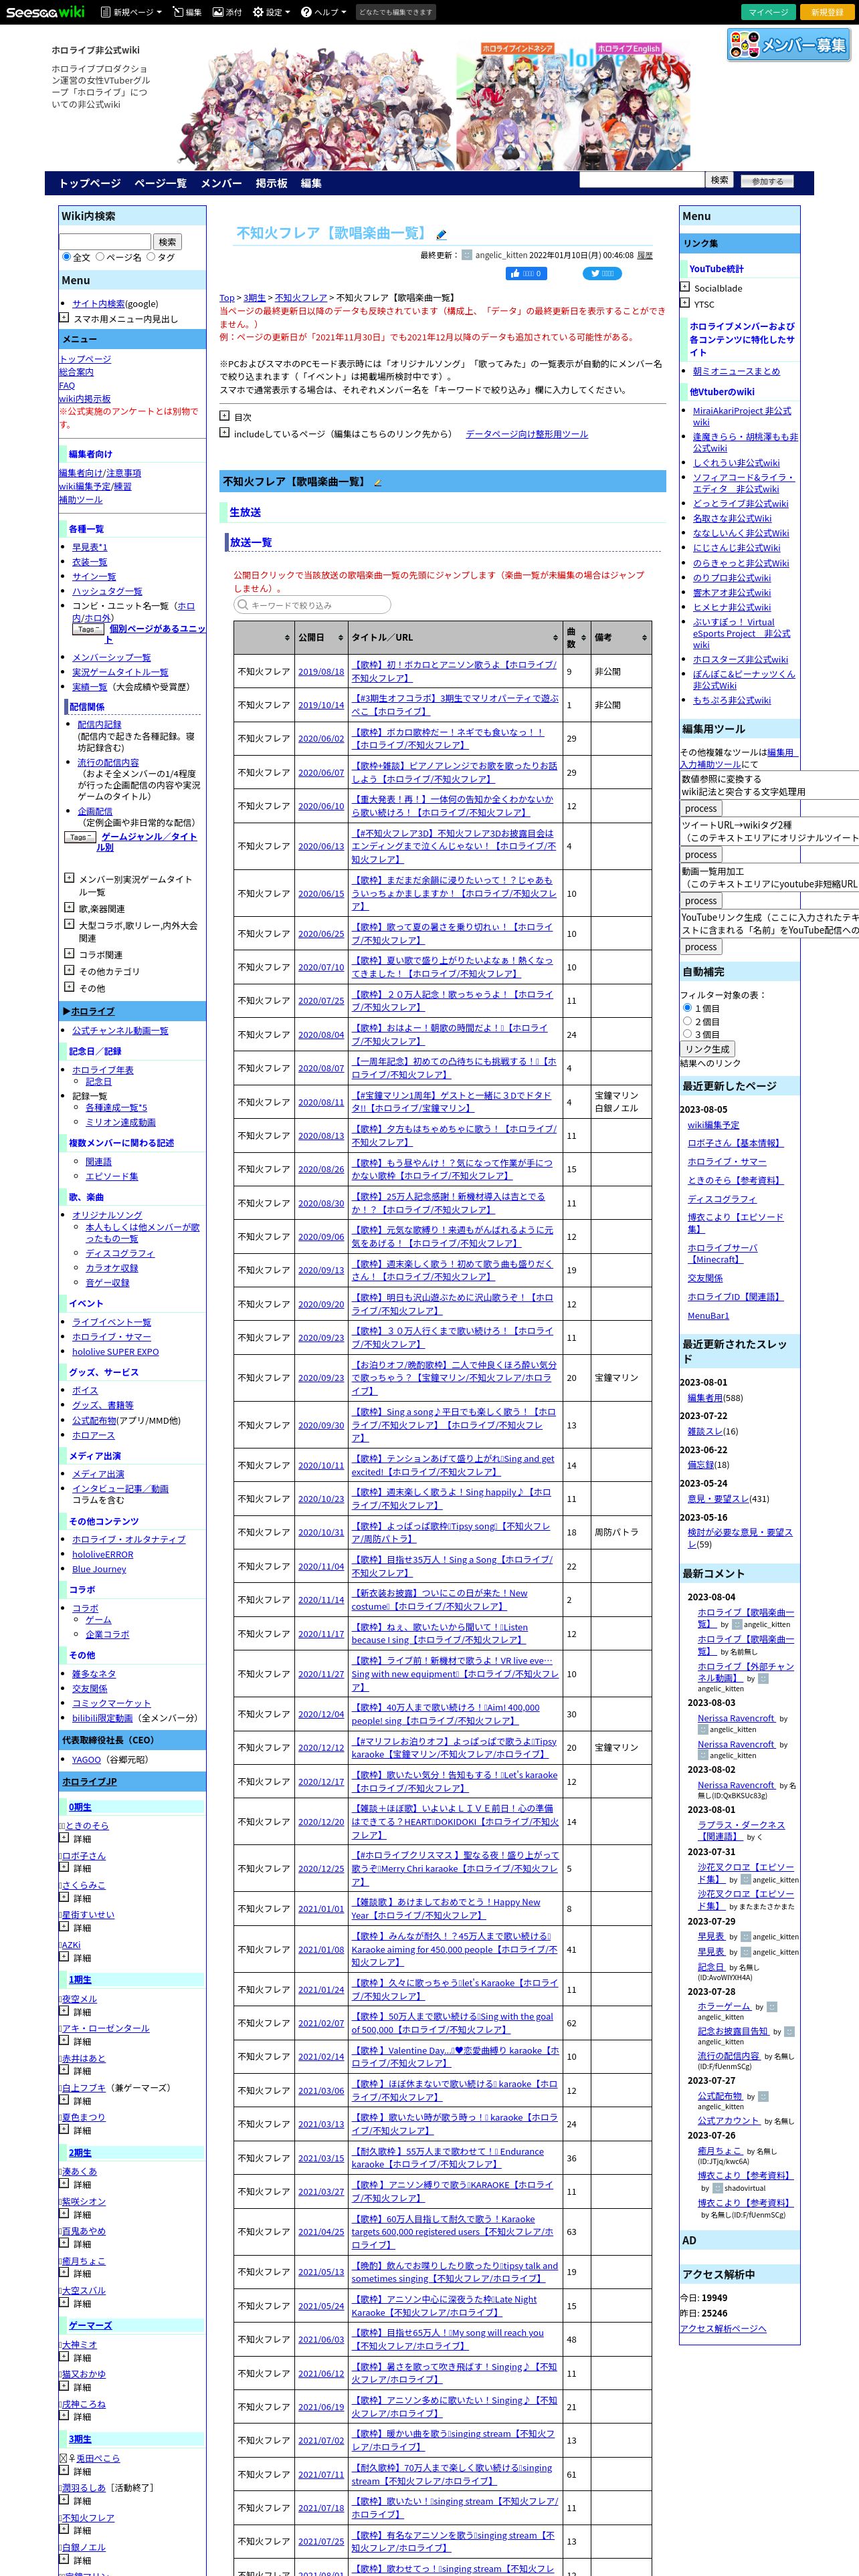
Task: Expand the Socialblade item in right menu
Action: (x=685, y=287)
